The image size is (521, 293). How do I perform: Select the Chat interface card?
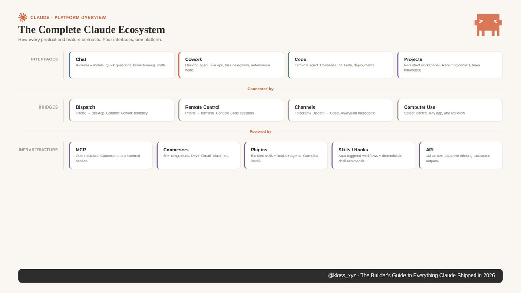click(x=122, y=65)
